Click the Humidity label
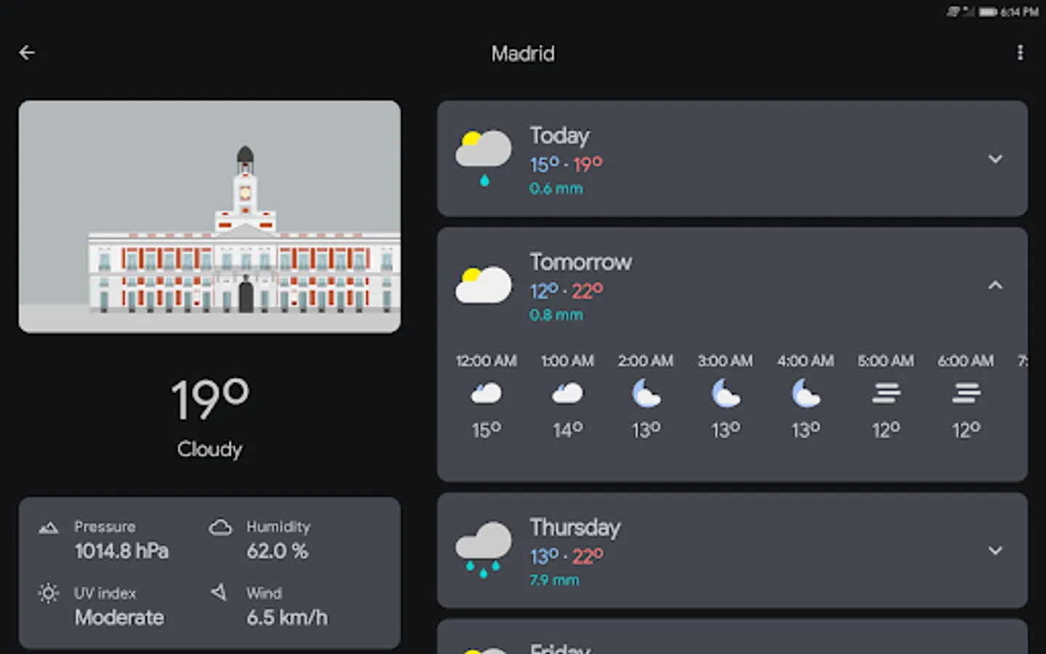1046x654 pixels. pos(278,527)
